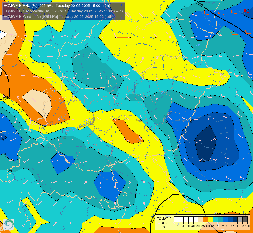
Task: Select the ECMWF-E Wind (m/s) layer title line
Action: (x=58, y=17)
